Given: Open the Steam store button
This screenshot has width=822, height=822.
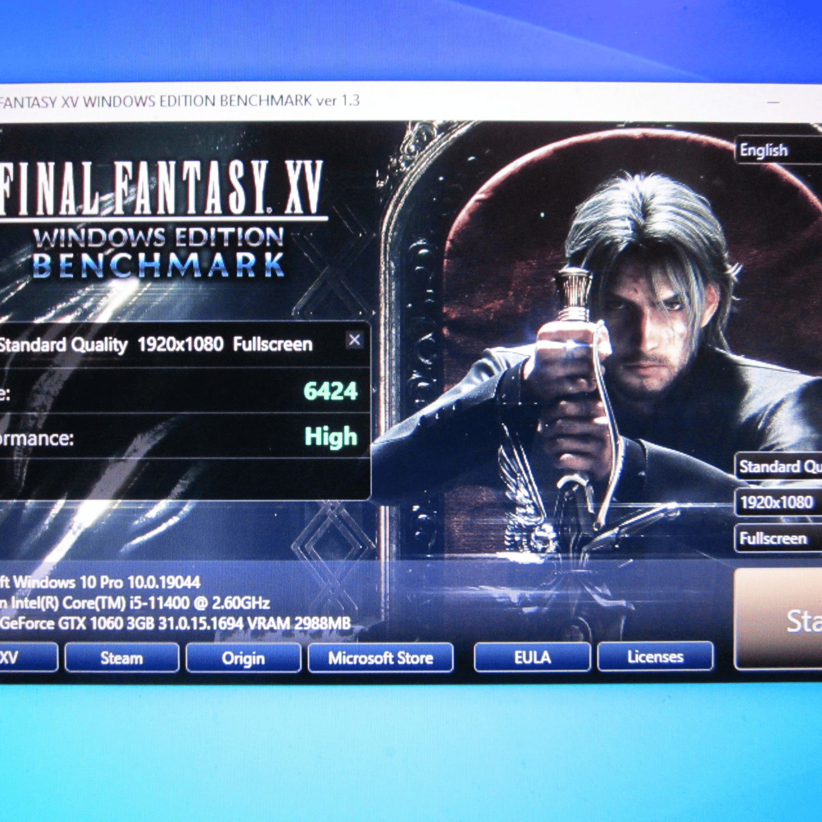Looking at the screenshot, I should click(x=122, y=658).
